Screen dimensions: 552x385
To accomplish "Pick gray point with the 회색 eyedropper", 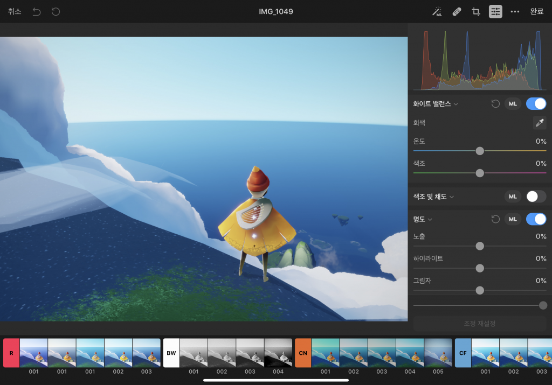I will pyautogui.click(x=539, y=123).
